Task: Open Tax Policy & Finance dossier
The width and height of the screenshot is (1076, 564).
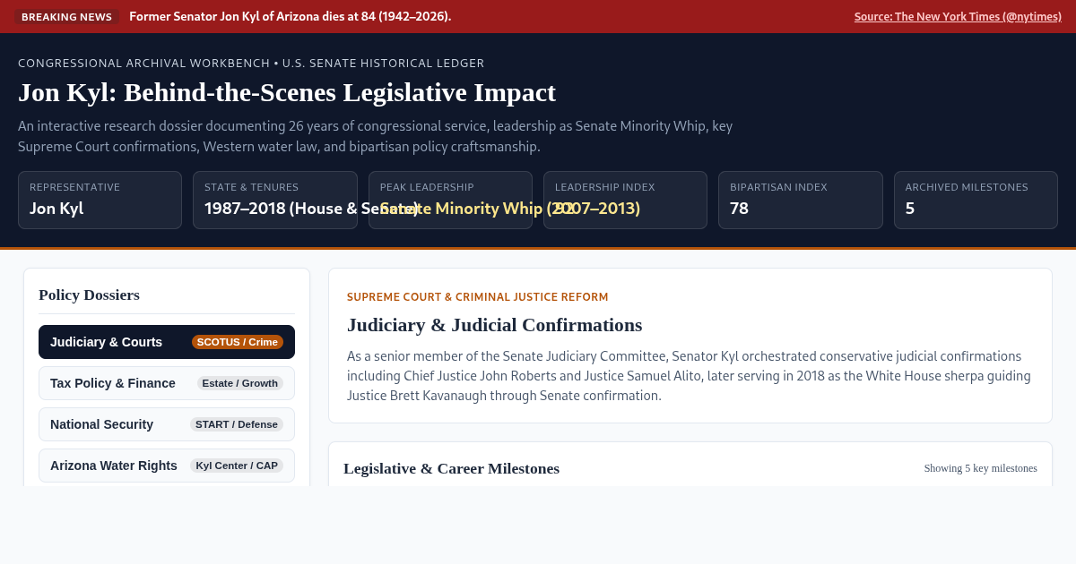Action: click(167, 383)
